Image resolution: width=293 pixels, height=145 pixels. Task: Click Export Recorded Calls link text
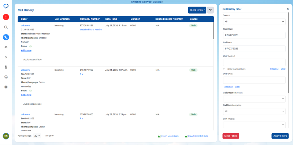[x=198, y=136]
